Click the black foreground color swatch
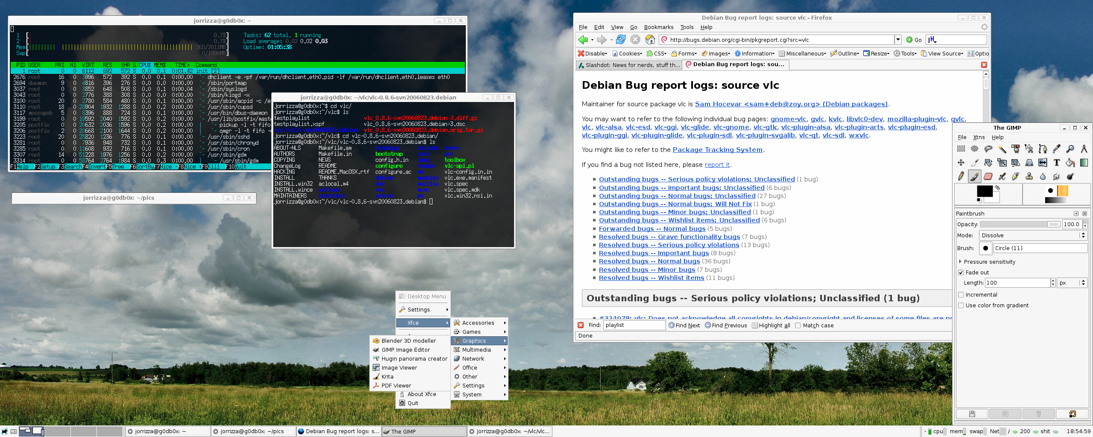The image size is (1093, 437). (984, 192)
